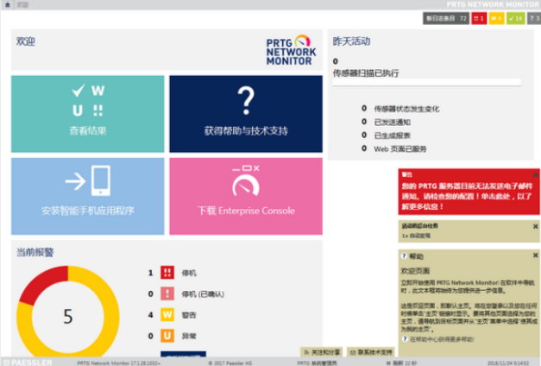The height and width of the screenshot is (366, 541).
Task: Open the 联系技术支持 footer button
Action: [x=371, y=352]
